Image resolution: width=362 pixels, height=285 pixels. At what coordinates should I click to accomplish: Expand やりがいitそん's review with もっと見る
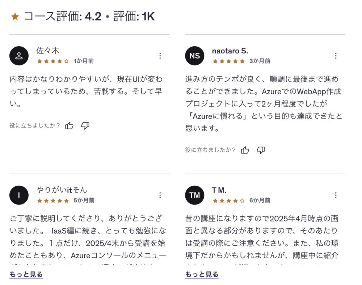pyautogui.click(x=26, y=275)
